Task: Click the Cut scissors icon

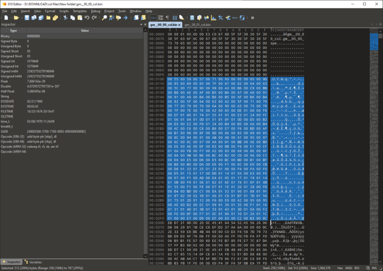Action: click(65, 18)
